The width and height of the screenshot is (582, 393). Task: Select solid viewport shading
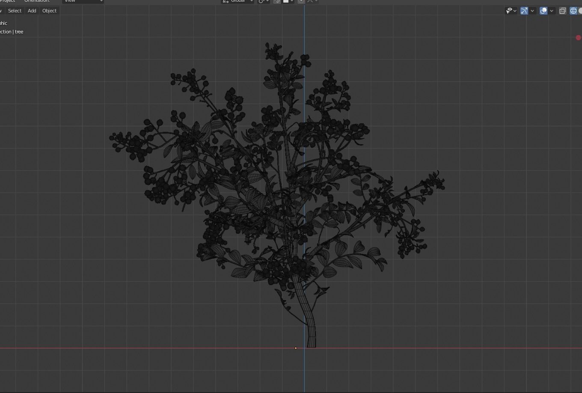(580, 11)
